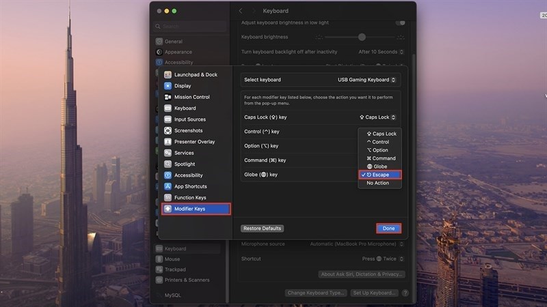Open the Screenshots category icon
The height and width of the screenshot is (307, 547).
[x=168, y=130]
